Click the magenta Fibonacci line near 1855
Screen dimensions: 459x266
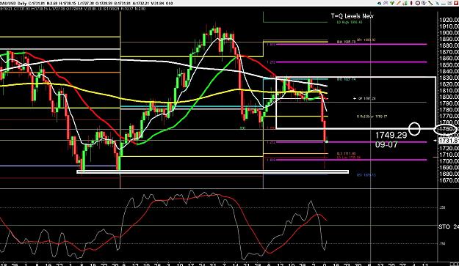(x=351, y=62)
